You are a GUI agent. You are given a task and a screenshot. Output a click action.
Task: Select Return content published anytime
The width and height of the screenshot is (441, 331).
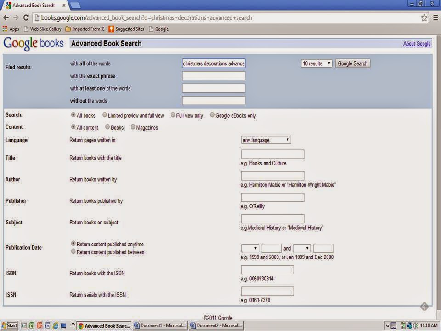click(73, 243)
